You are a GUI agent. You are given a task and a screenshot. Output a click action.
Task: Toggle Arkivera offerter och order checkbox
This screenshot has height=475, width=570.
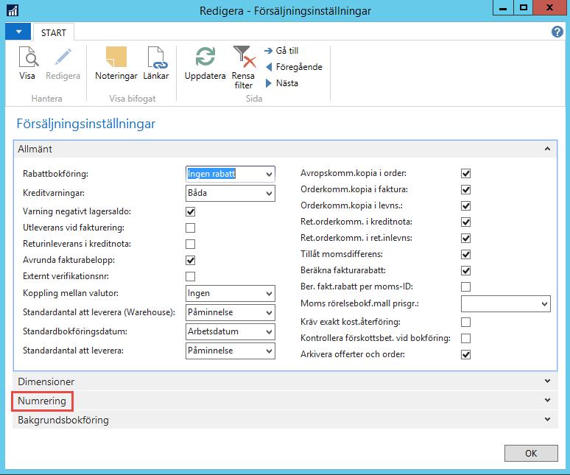[465, 354]
